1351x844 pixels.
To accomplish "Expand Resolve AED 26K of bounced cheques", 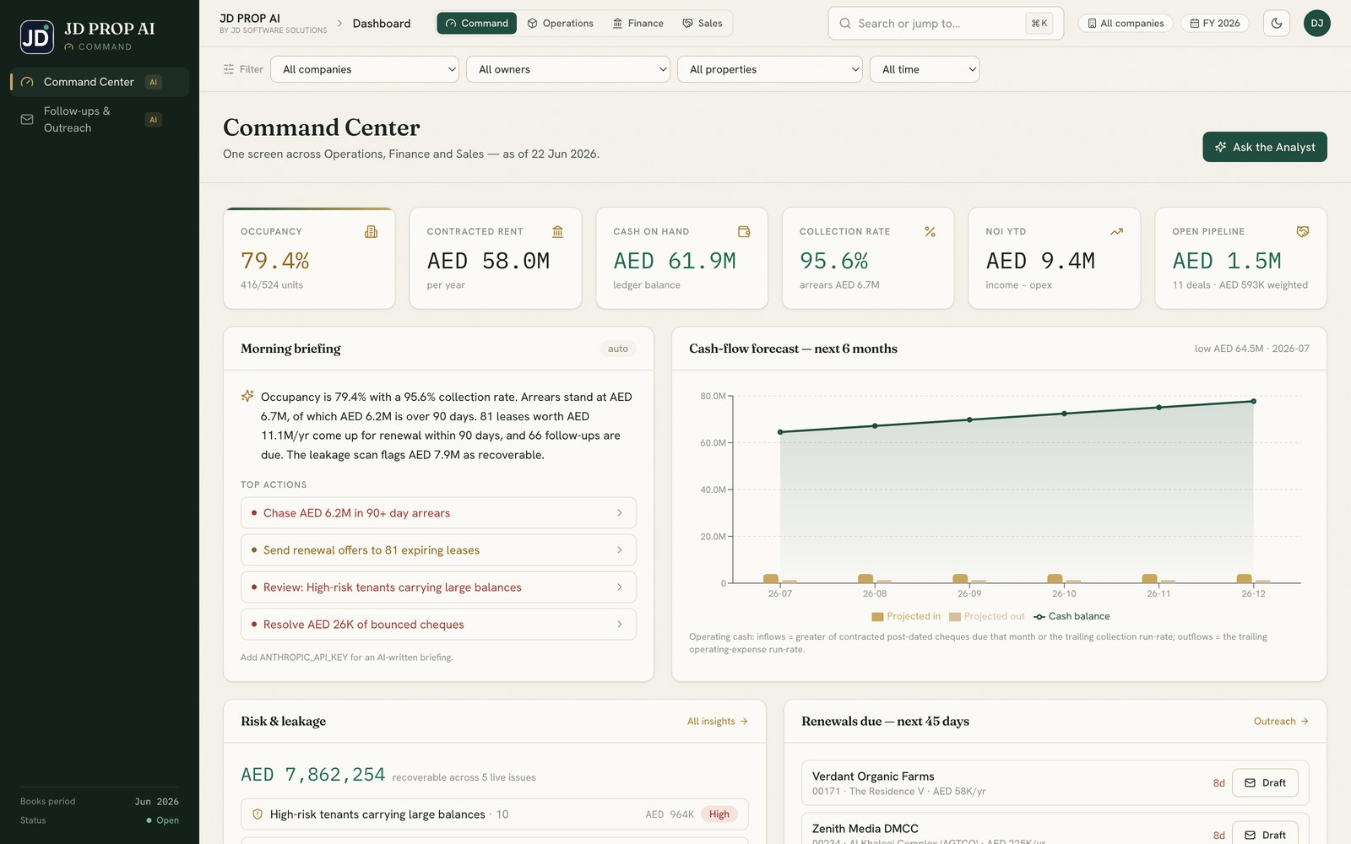I will [438, 625].
